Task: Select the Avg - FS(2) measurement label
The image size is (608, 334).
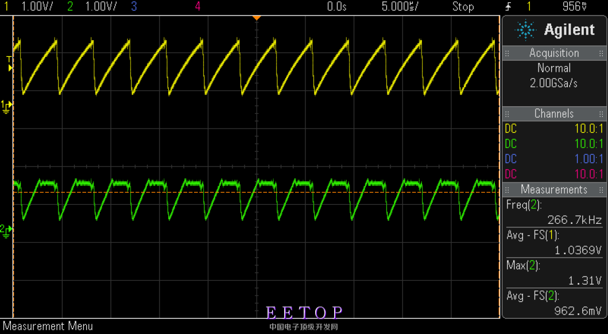Action: 533,296
